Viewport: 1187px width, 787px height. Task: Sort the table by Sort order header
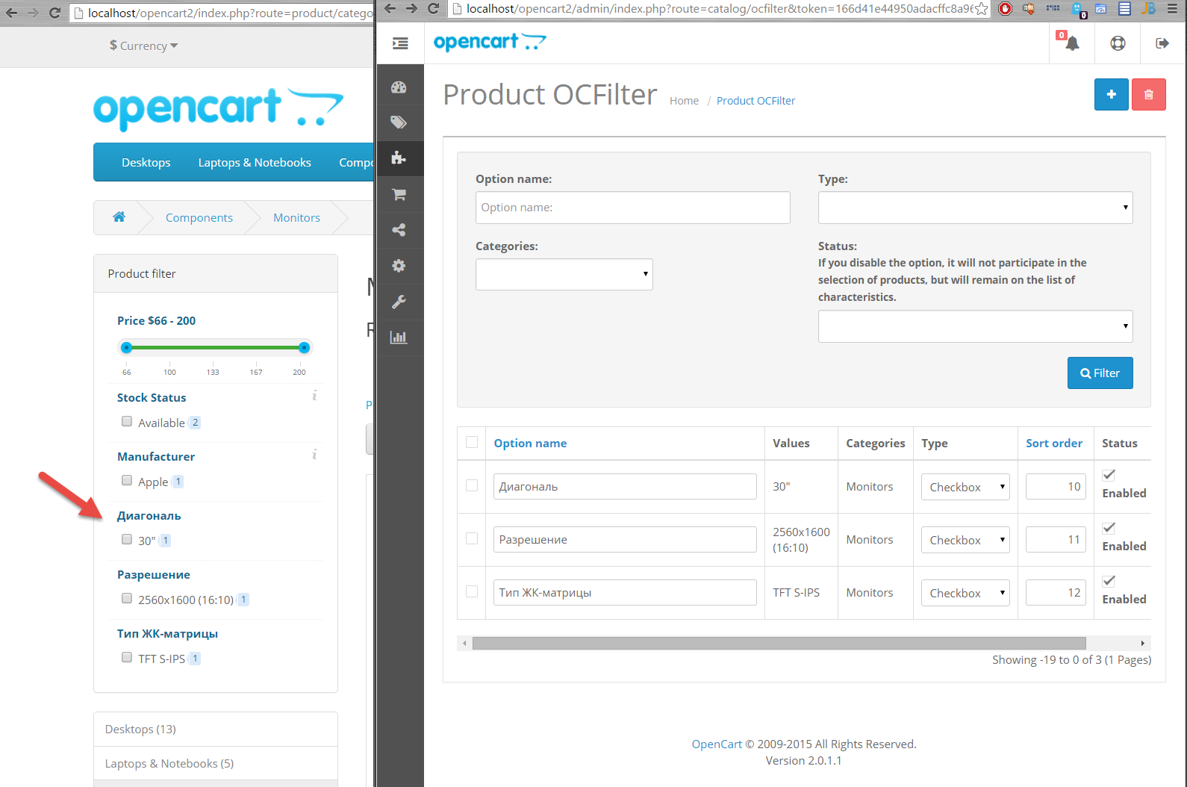click(x=1054, y=443)
